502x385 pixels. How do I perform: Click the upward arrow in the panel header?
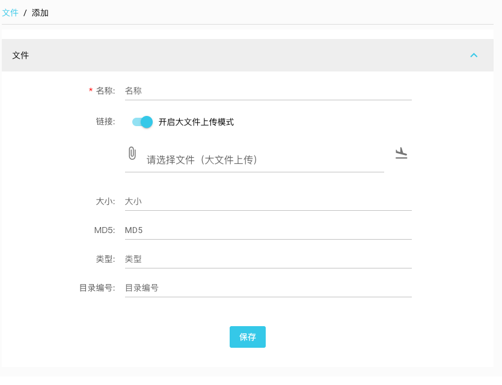(x=474, y=55)
